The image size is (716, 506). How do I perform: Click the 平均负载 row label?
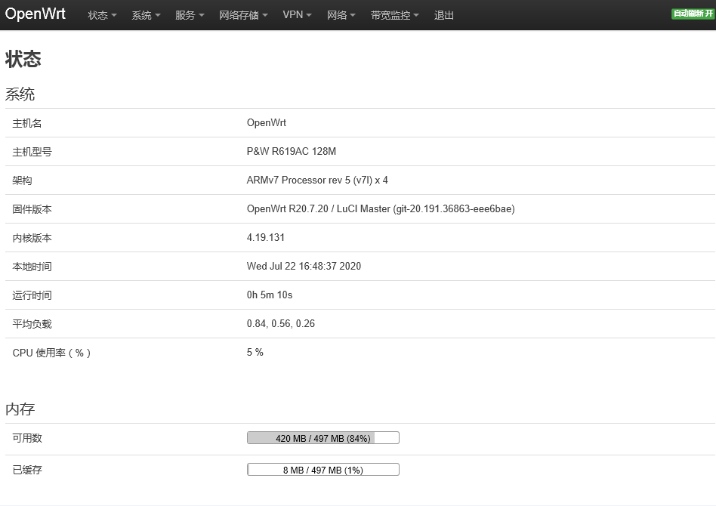32,324
